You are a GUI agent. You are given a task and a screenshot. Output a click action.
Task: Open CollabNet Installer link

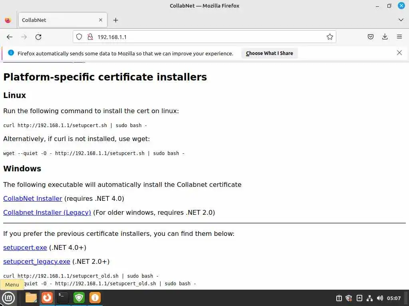(33, 198)
